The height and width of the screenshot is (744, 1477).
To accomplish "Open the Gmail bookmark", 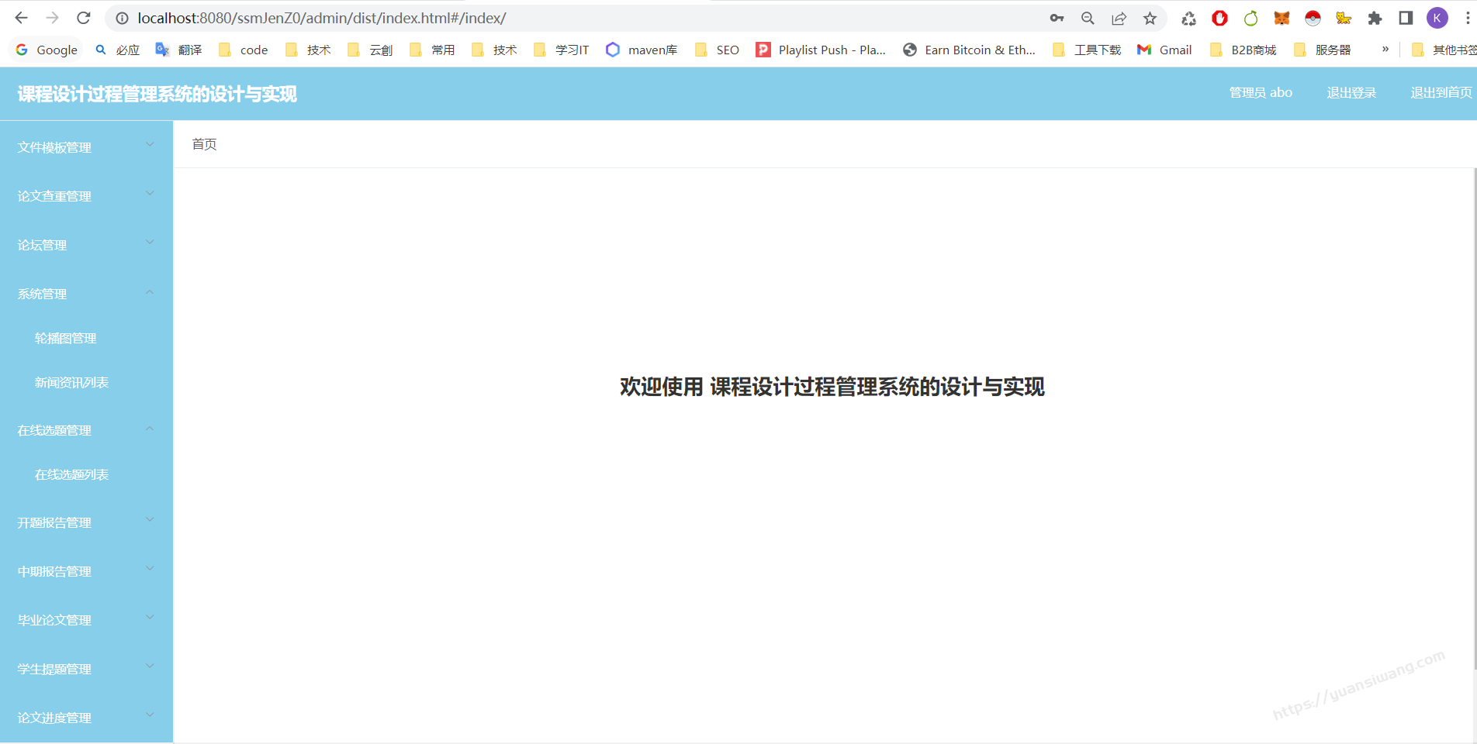I will tap(1164, 50).
